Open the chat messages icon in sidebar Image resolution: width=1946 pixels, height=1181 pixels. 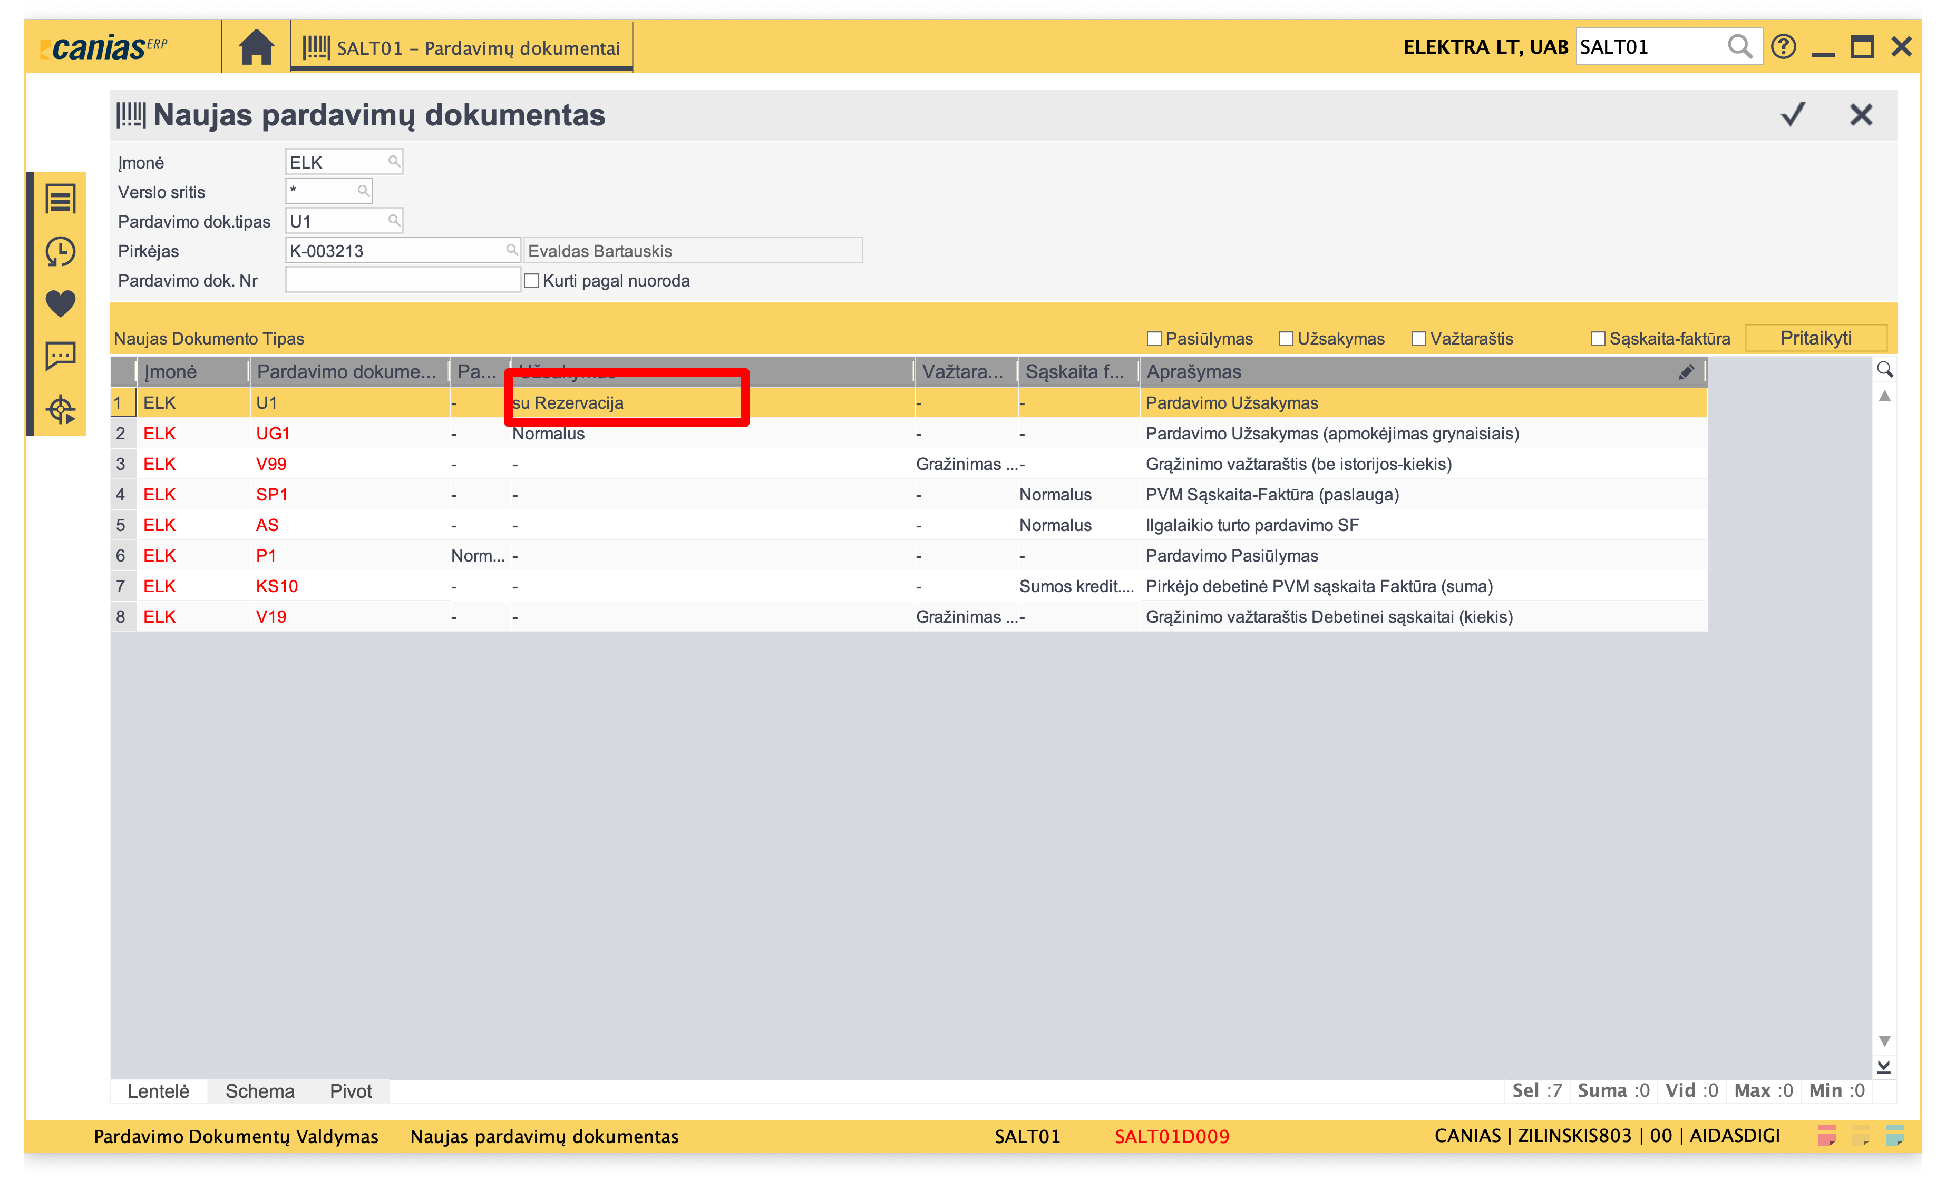60,355
